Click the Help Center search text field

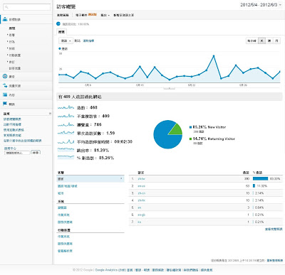(x=17, y=153)
